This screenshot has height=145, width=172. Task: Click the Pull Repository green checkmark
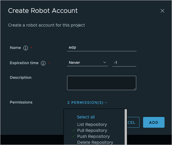coord(73,130)
